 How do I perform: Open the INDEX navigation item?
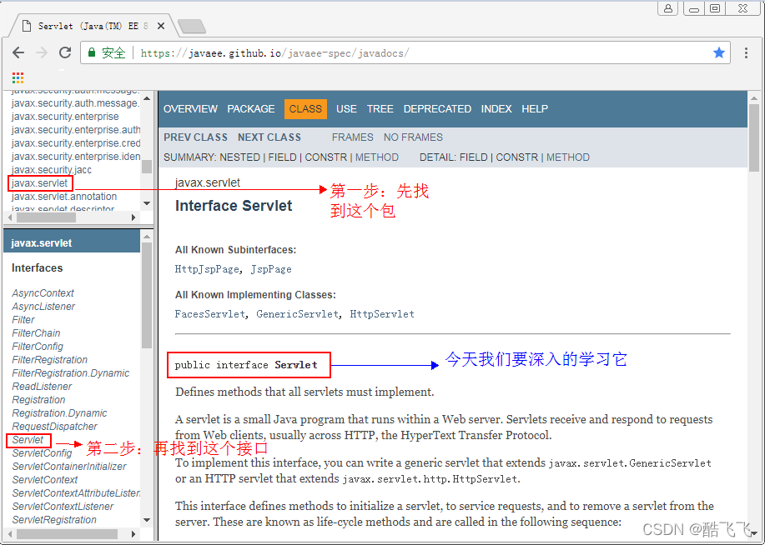point(496,108)
